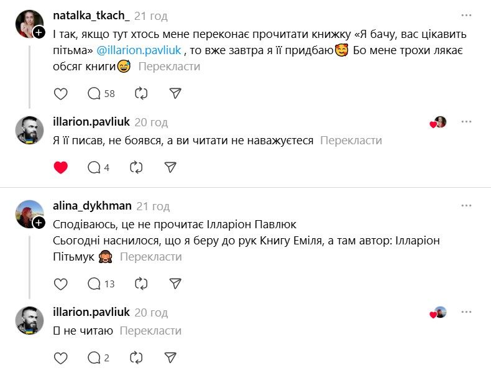
Task: Share natalka_tkach_'s post via send icon
Action: [175, 93]
